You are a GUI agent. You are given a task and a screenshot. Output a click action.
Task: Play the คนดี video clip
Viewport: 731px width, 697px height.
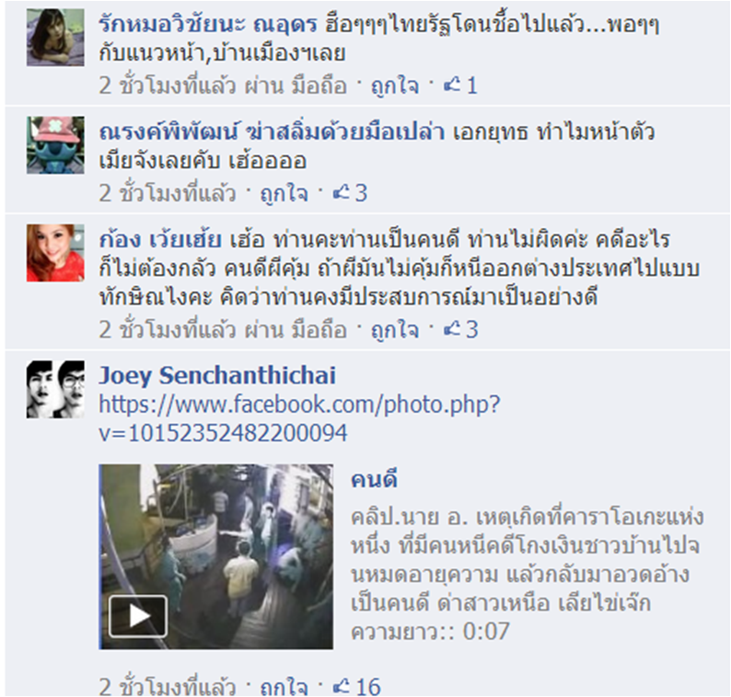pyautogui.click(x=138, y=616)
